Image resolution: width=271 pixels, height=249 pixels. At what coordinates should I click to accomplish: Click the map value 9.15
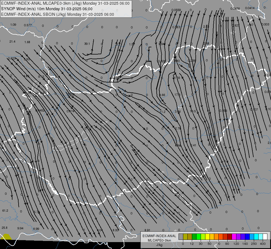pyautogui.click(x=41, y=77)
